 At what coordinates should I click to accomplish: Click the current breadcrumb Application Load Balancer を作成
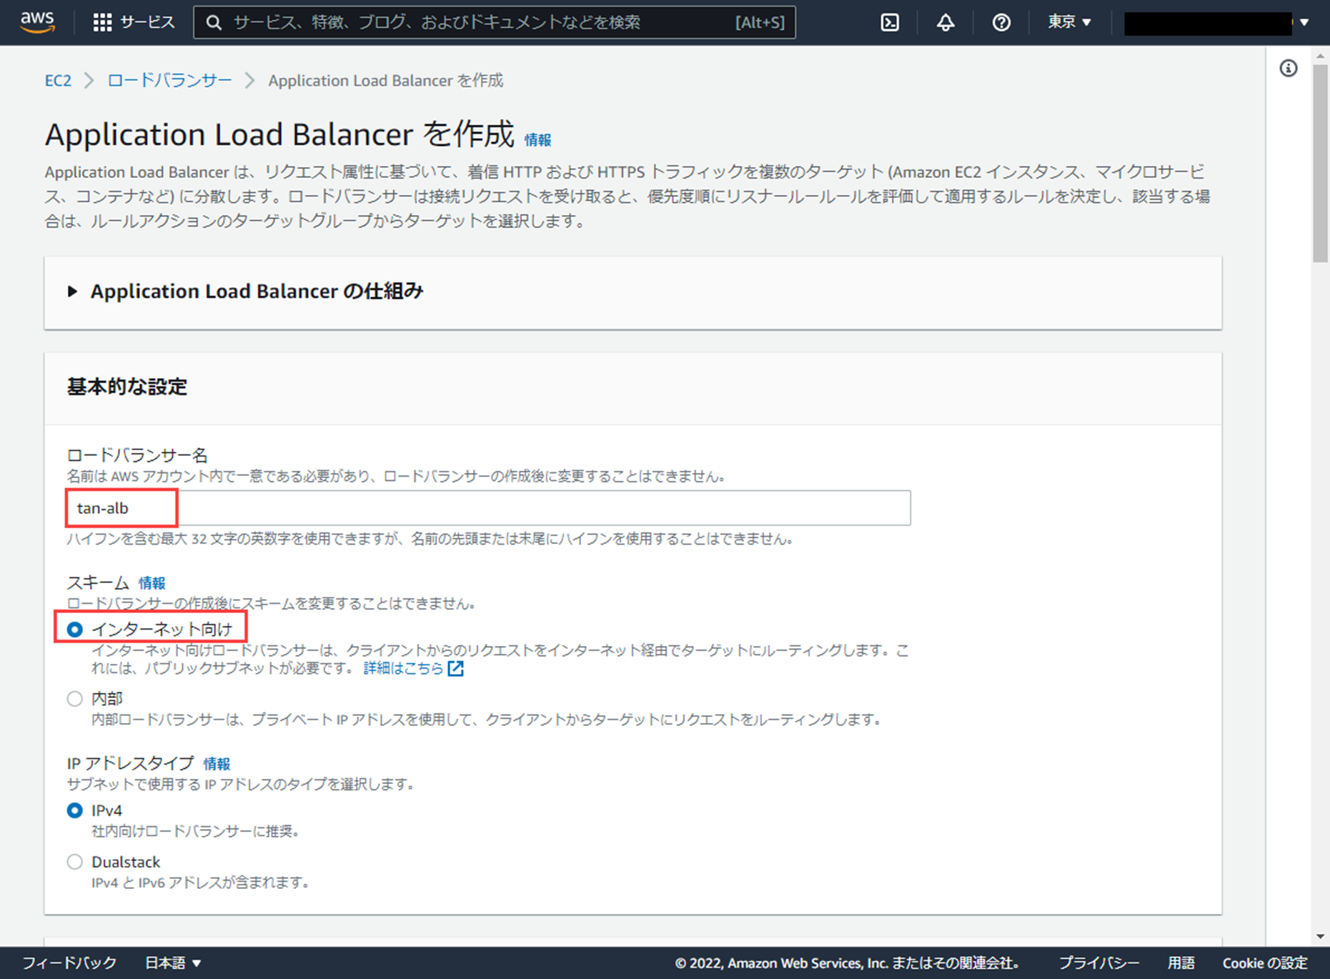click(x=386, y=81)
